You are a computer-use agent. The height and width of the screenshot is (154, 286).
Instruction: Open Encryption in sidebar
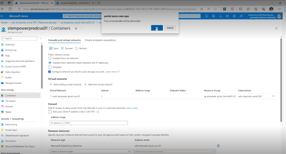pyautogui.click(x=11, y=141)
